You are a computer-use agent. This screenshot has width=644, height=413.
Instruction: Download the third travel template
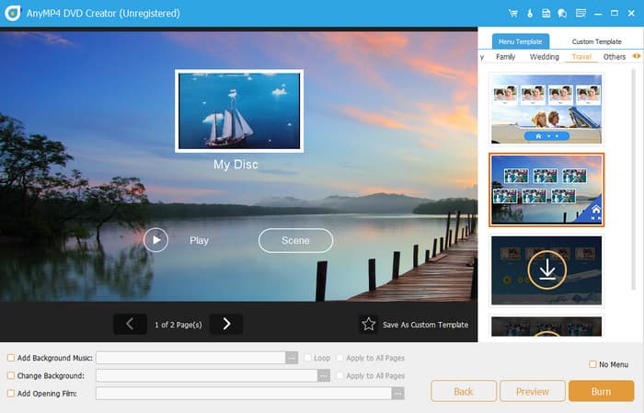point(546,270)
